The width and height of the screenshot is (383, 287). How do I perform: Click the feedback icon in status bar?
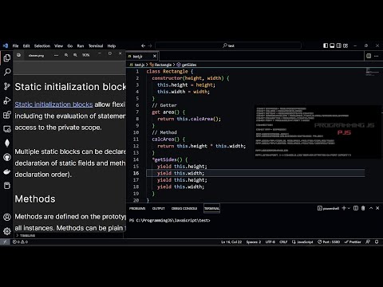tap(368, 242)
